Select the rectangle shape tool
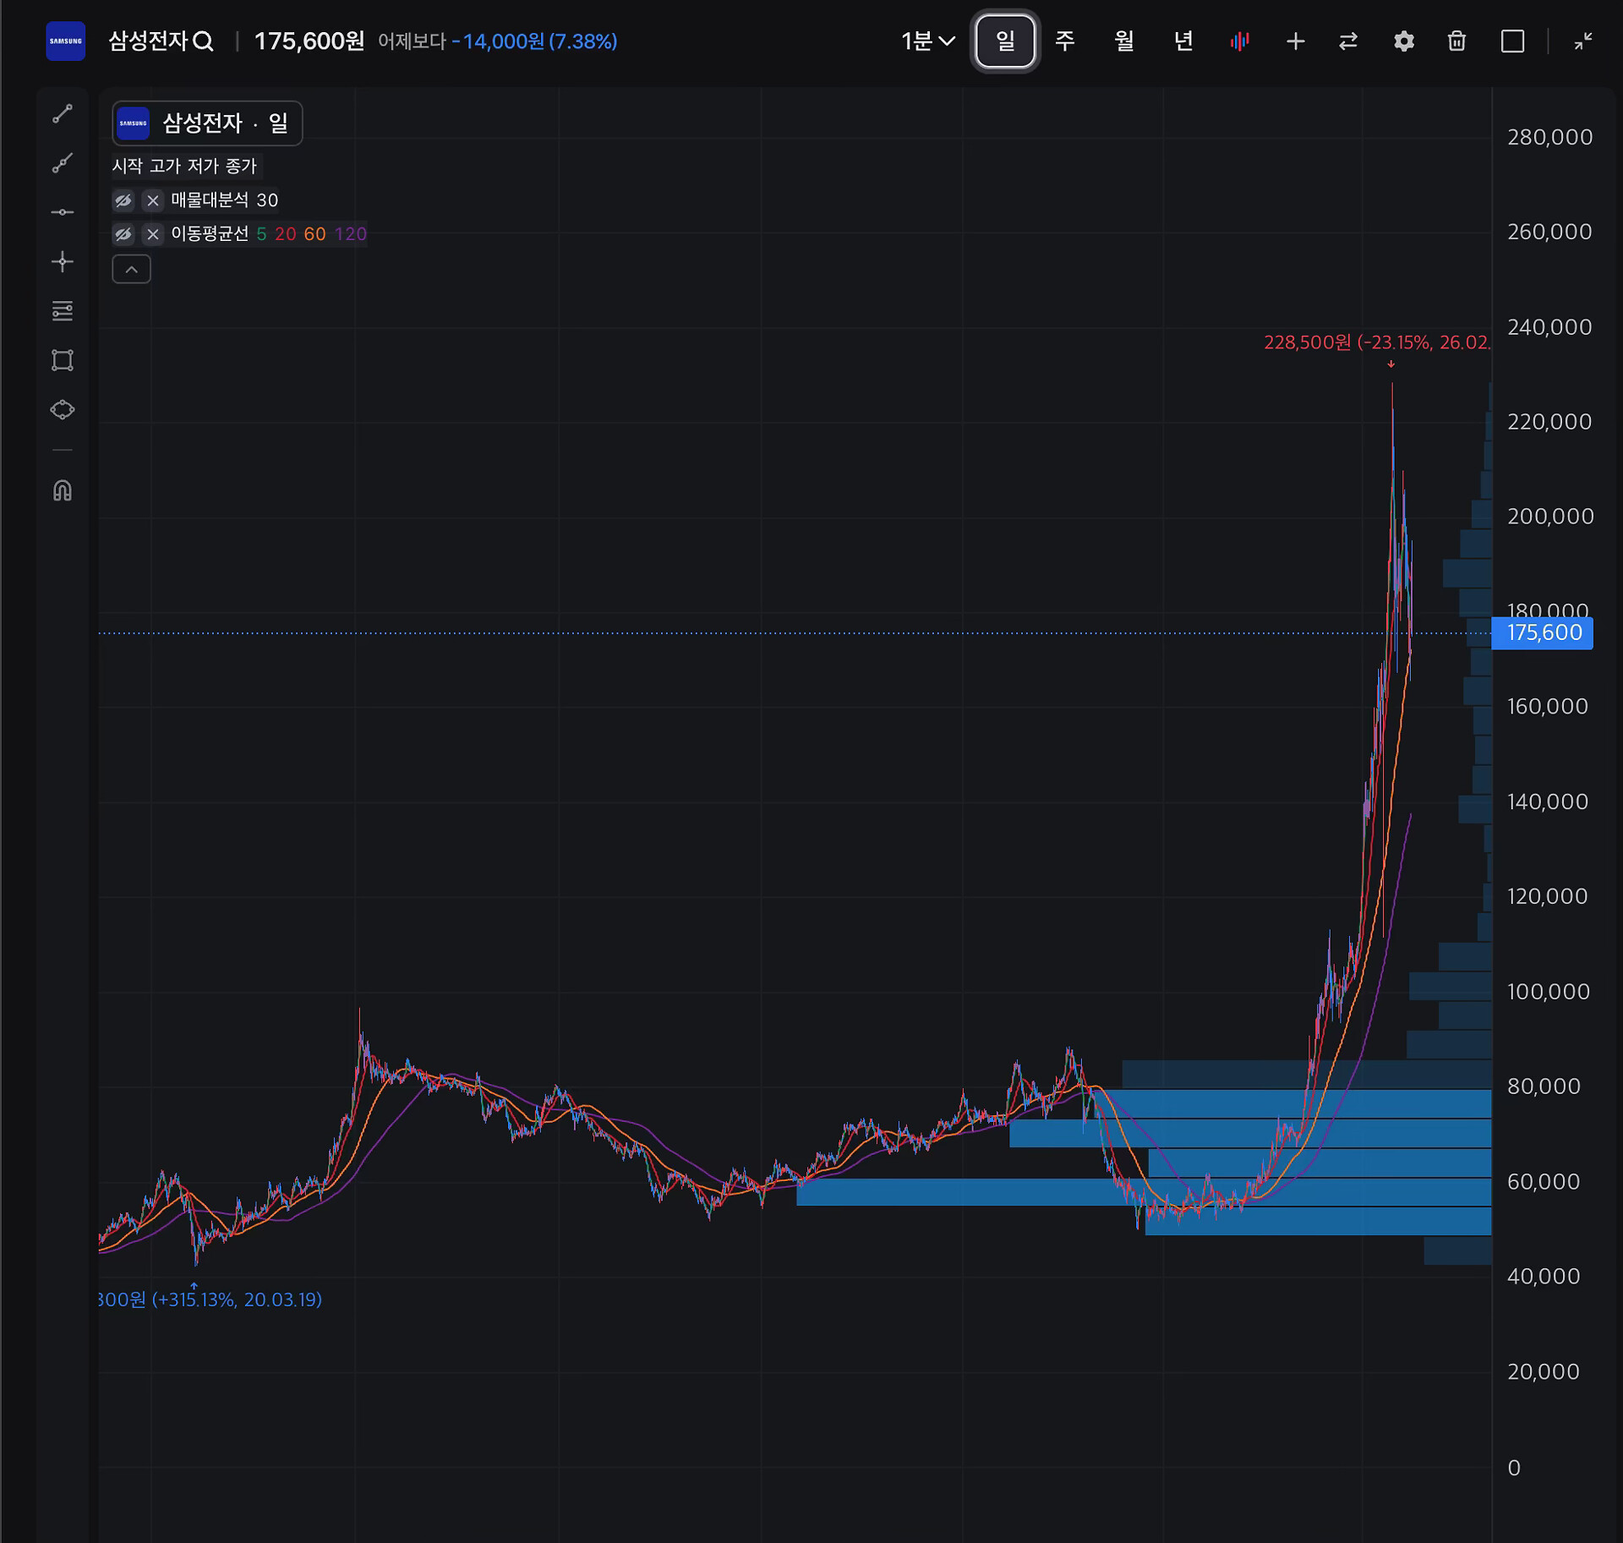The image size is (1623, 1543). click(63, 360)
